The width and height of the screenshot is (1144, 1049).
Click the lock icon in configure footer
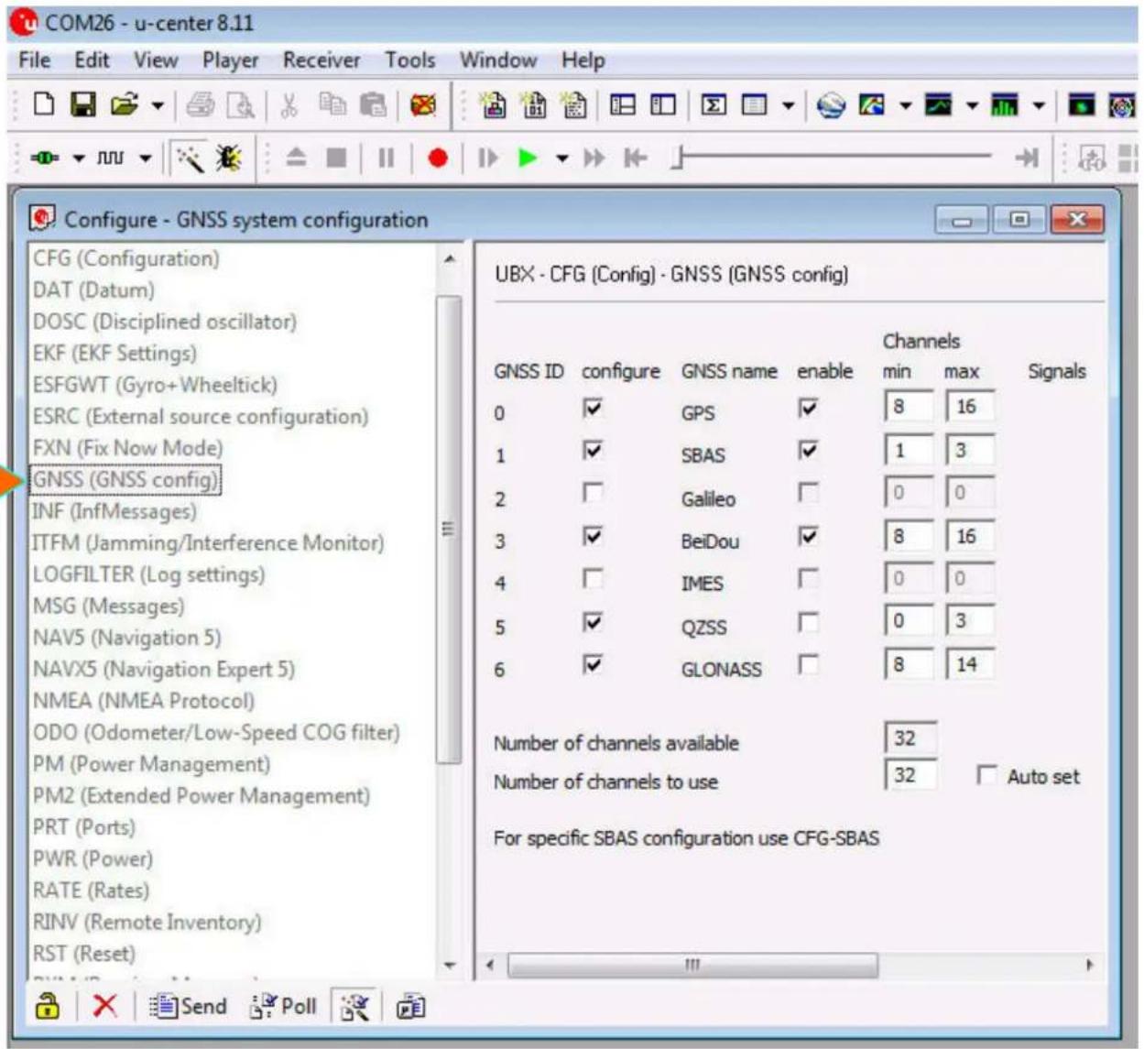tap(48, 1006)
